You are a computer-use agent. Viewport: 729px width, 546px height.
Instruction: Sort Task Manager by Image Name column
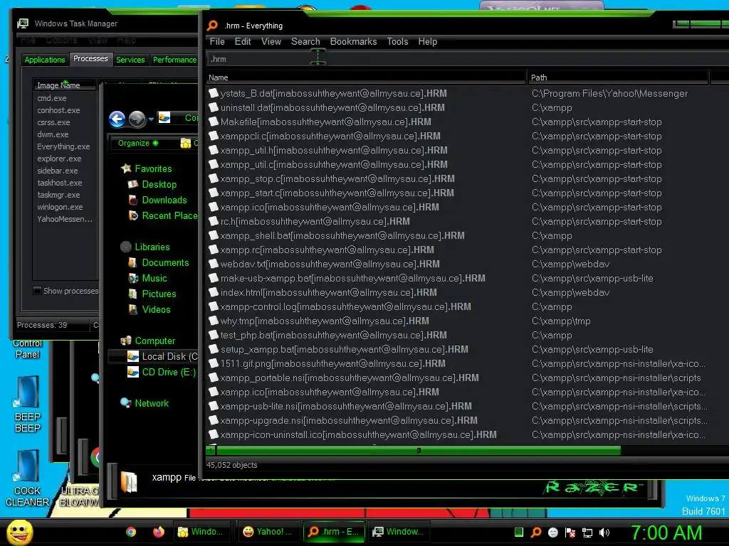coord(64,85)
